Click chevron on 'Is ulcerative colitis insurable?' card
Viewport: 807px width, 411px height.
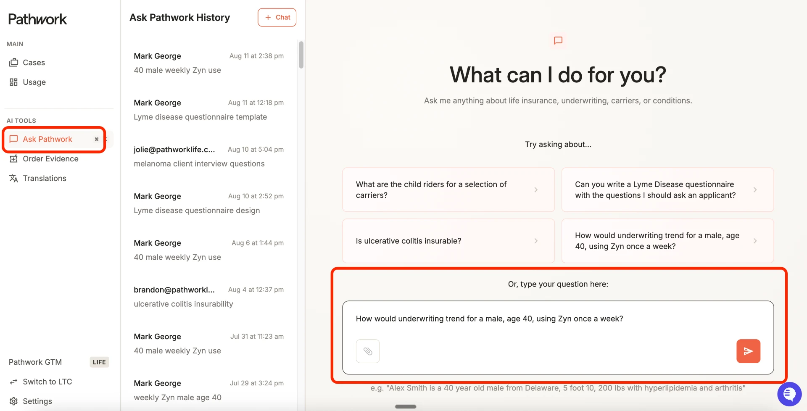pos(536,241)
